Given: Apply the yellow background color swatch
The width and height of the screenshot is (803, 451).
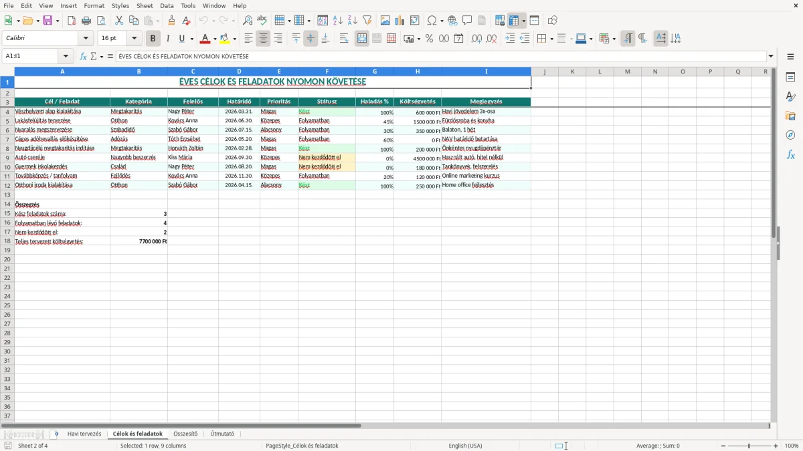Looking at the screenshot, I should (x=225, y=39).
